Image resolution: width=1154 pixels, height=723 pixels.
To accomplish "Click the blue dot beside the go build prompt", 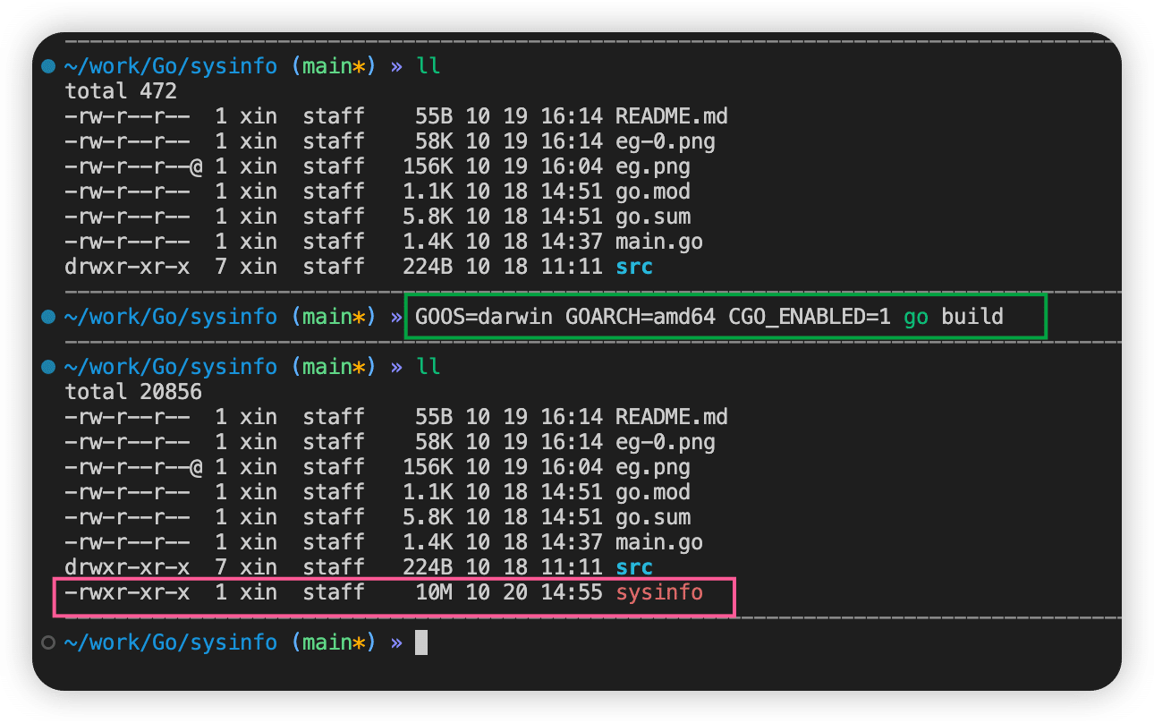I will 48,317.
